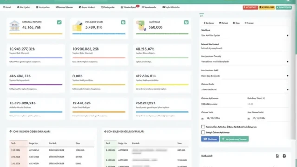The width and height of the screenshot is (297, 167).
Task: Click the Nakit Kasa amount 560,00₺
Action: click(x=155, y=27)
